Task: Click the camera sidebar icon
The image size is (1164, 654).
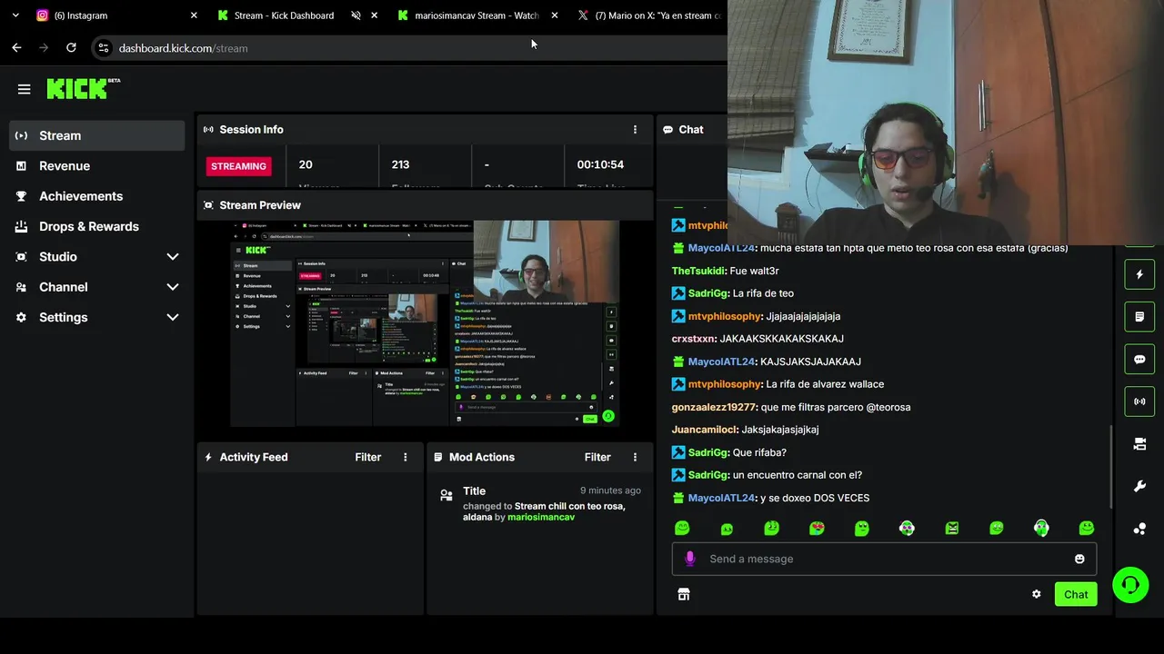Action: pos(1139,444)
